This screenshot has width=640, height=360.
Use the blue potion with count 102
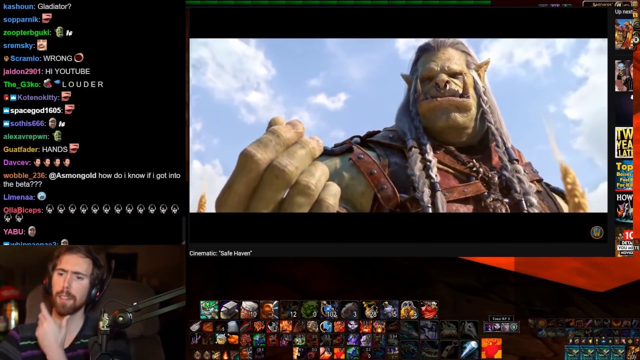329,310
